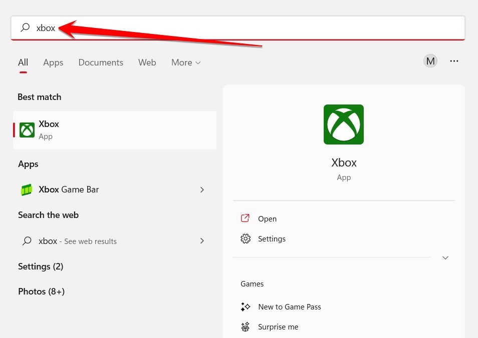Click the Xbox Game Bar icon
Image resolution: width=478 pixels, height=338 pixels.
click(x=27, y=190)
